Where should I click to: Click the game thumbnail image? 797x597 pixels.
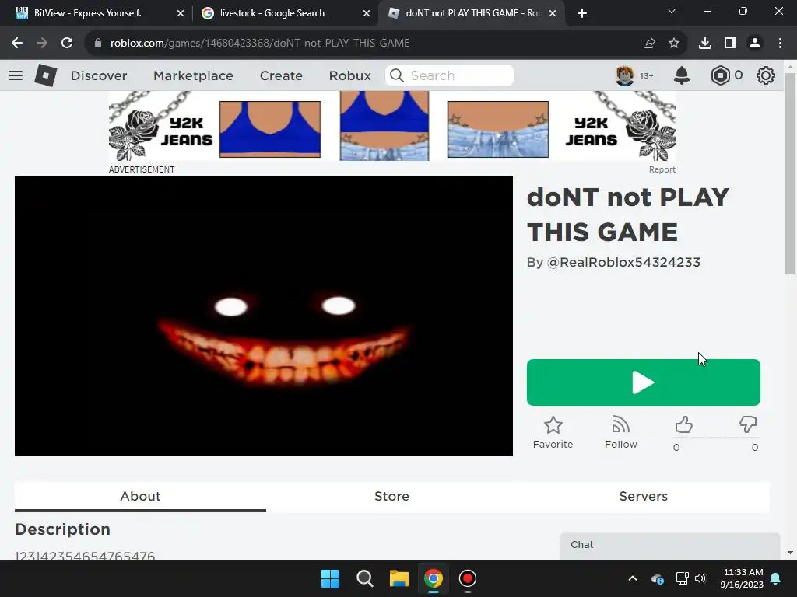click(x=264, y=316)
